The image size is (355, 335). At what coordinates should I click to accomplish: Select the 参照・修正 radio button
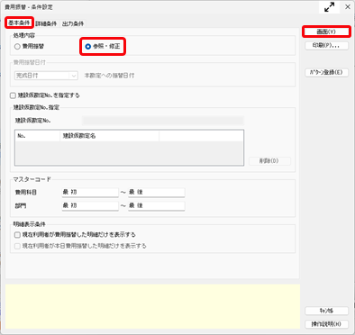103,46
